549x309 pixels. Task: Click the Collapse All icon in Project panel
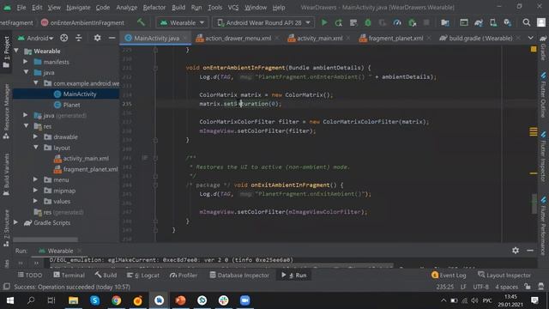pos(78,38)
